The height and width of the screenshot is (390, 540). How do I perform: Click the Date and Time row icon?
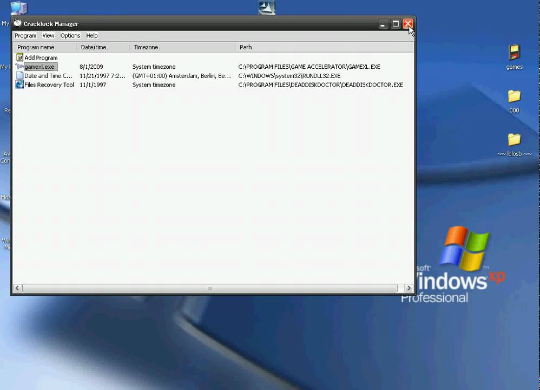(x=19, y=75)
